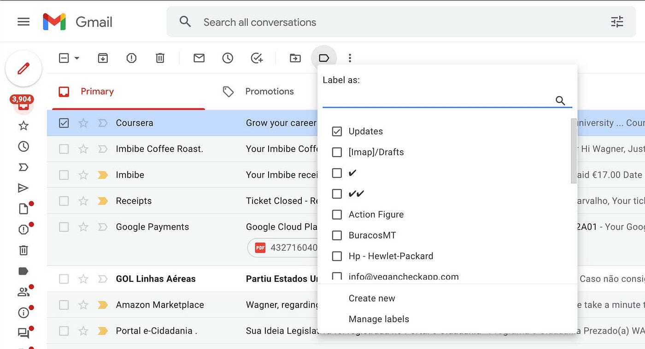Click the red Compose pencil button
The width and height of the screenshot is (645, 349).
click(x=23, y=69)
